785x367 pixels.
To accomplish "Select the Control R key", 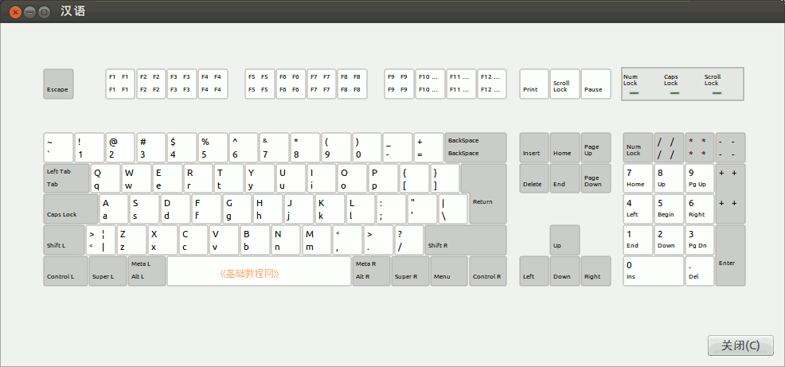I will point(488,271).
